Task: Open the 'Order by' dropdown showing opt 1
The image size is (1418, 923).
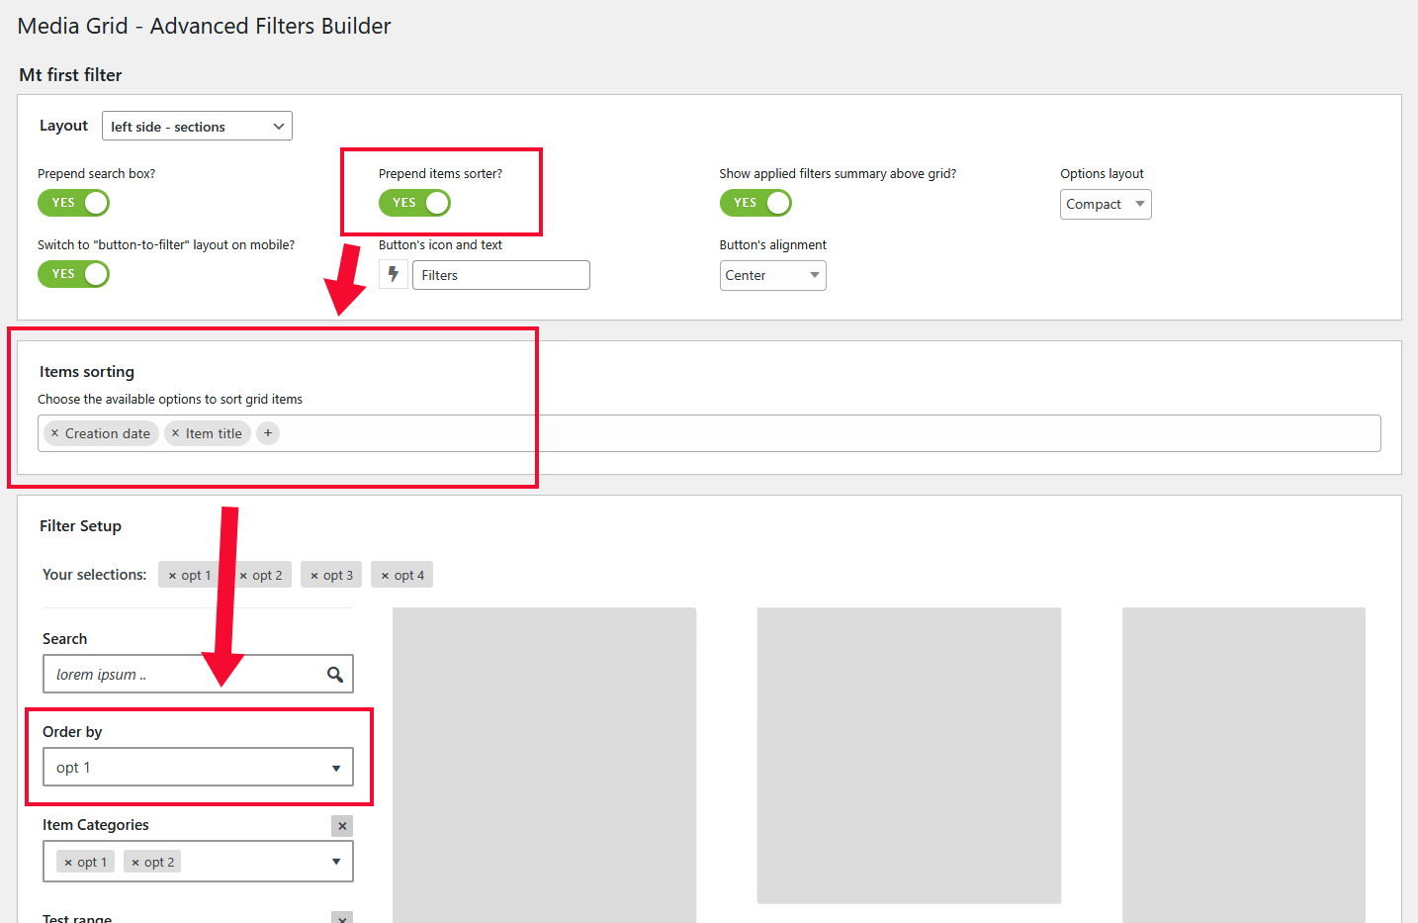Action: pyautogui.click(x=198, y=767)
